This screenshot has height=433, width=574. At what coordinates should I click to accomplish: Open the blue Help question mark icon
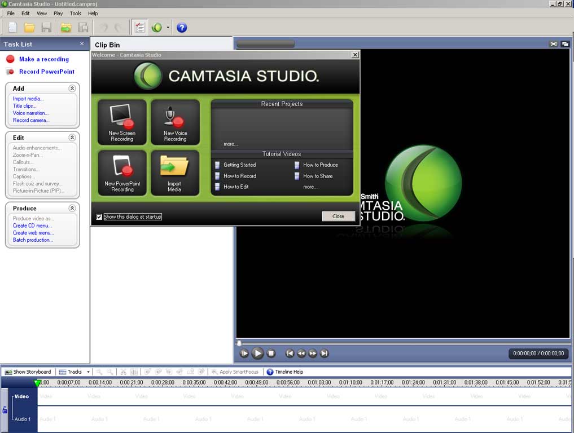pos(182,28)
